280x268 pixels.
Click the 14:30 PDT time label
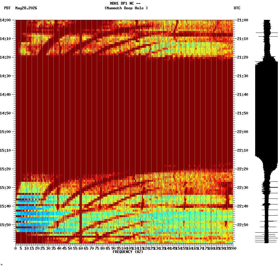[5, 76]
